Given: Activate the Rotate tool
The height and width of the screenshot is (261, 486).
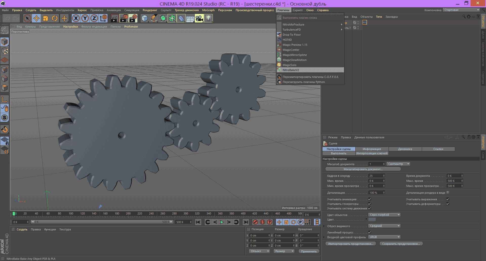Looking at the screenshot, I should 55,18.
